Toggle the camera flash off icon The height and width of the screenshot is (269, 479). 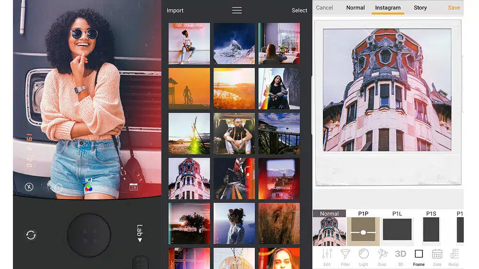tap(29, 187)
